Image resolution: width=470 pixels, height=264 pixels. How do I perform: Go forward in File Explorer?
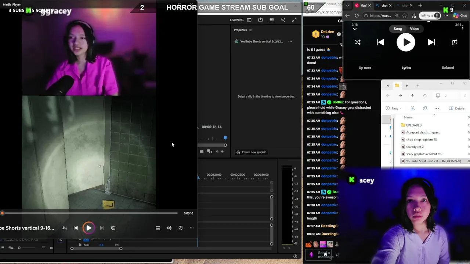(400, 96)
